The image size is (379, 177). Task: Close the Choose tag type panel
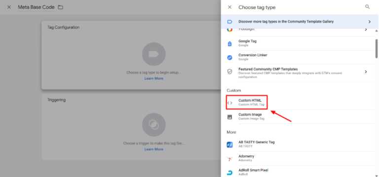(x=229, y=7)
